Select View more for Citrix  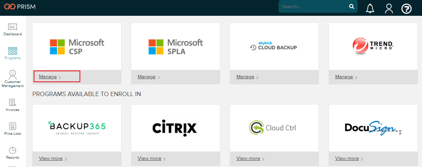(149, 159)
